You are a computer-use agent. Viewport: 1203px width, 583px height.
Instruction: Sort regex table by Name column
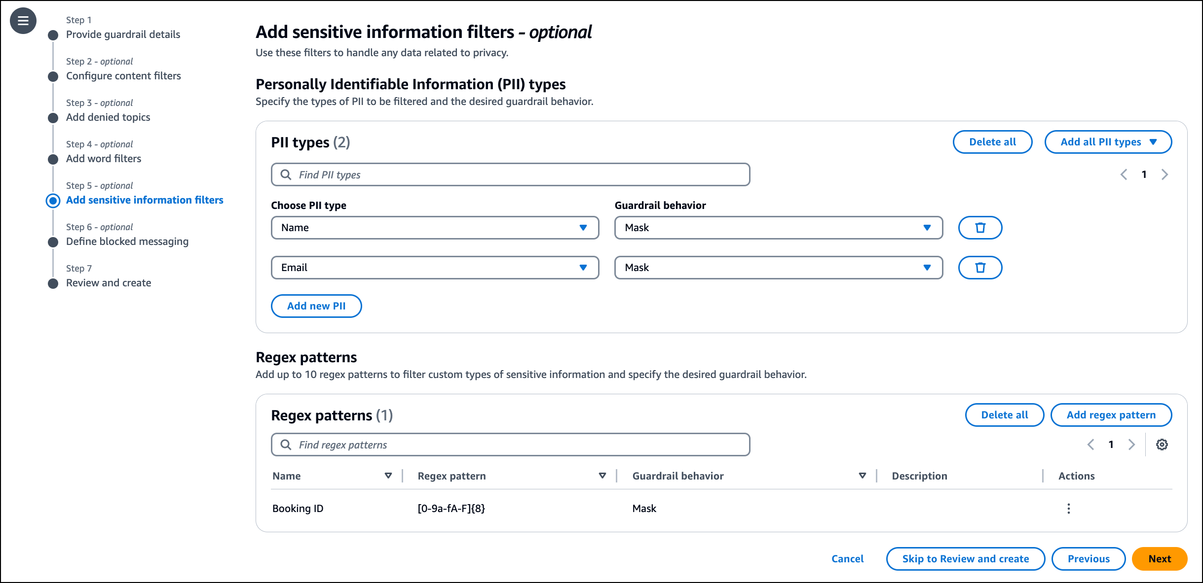[388, 476]
